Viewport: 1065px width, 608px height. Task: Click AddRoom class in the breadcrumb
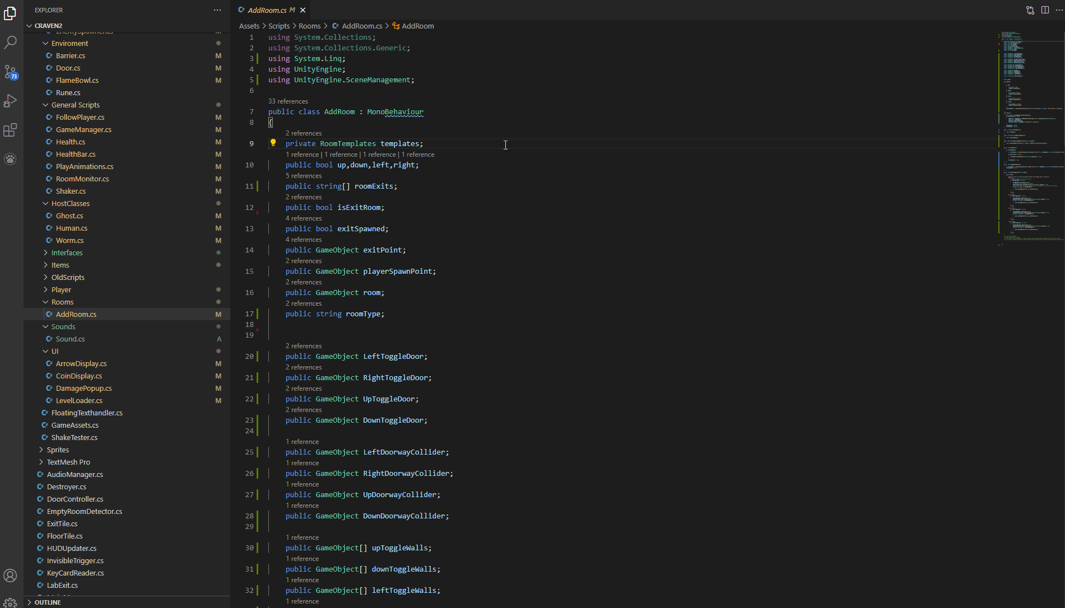[x=418, y=26]
